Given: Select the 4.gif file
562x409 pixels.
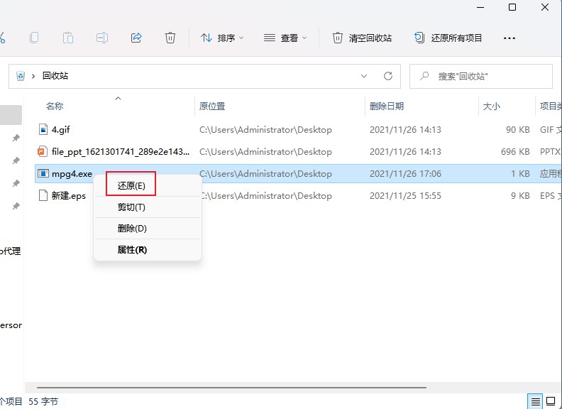Looking at the screenshot, I should (60, 129).
